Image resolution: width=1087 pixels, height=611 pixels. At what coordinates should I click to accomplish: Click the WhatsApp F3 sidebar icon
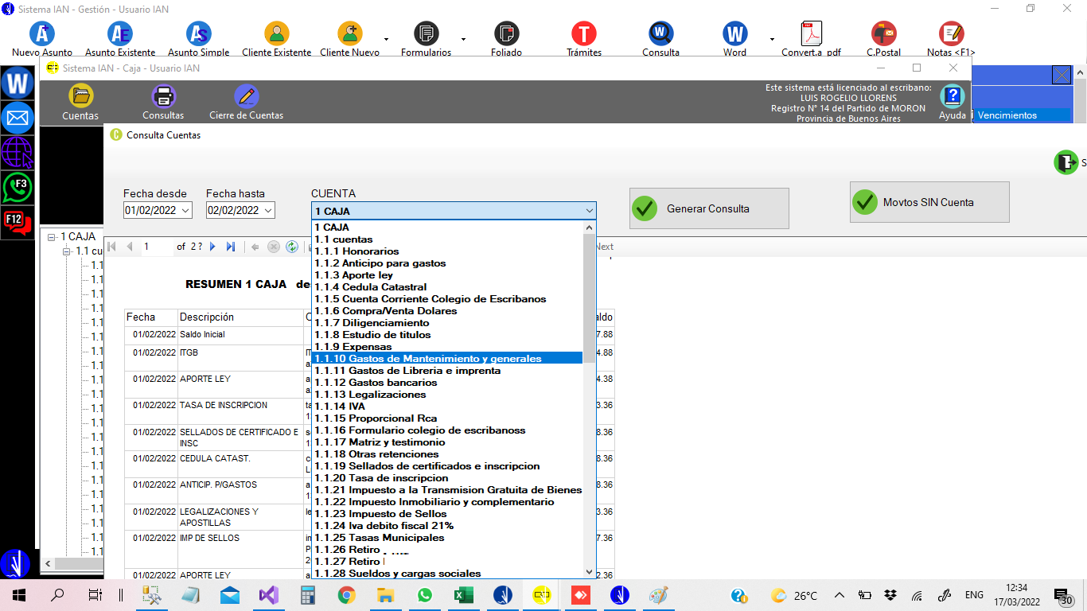coord(18,187)
